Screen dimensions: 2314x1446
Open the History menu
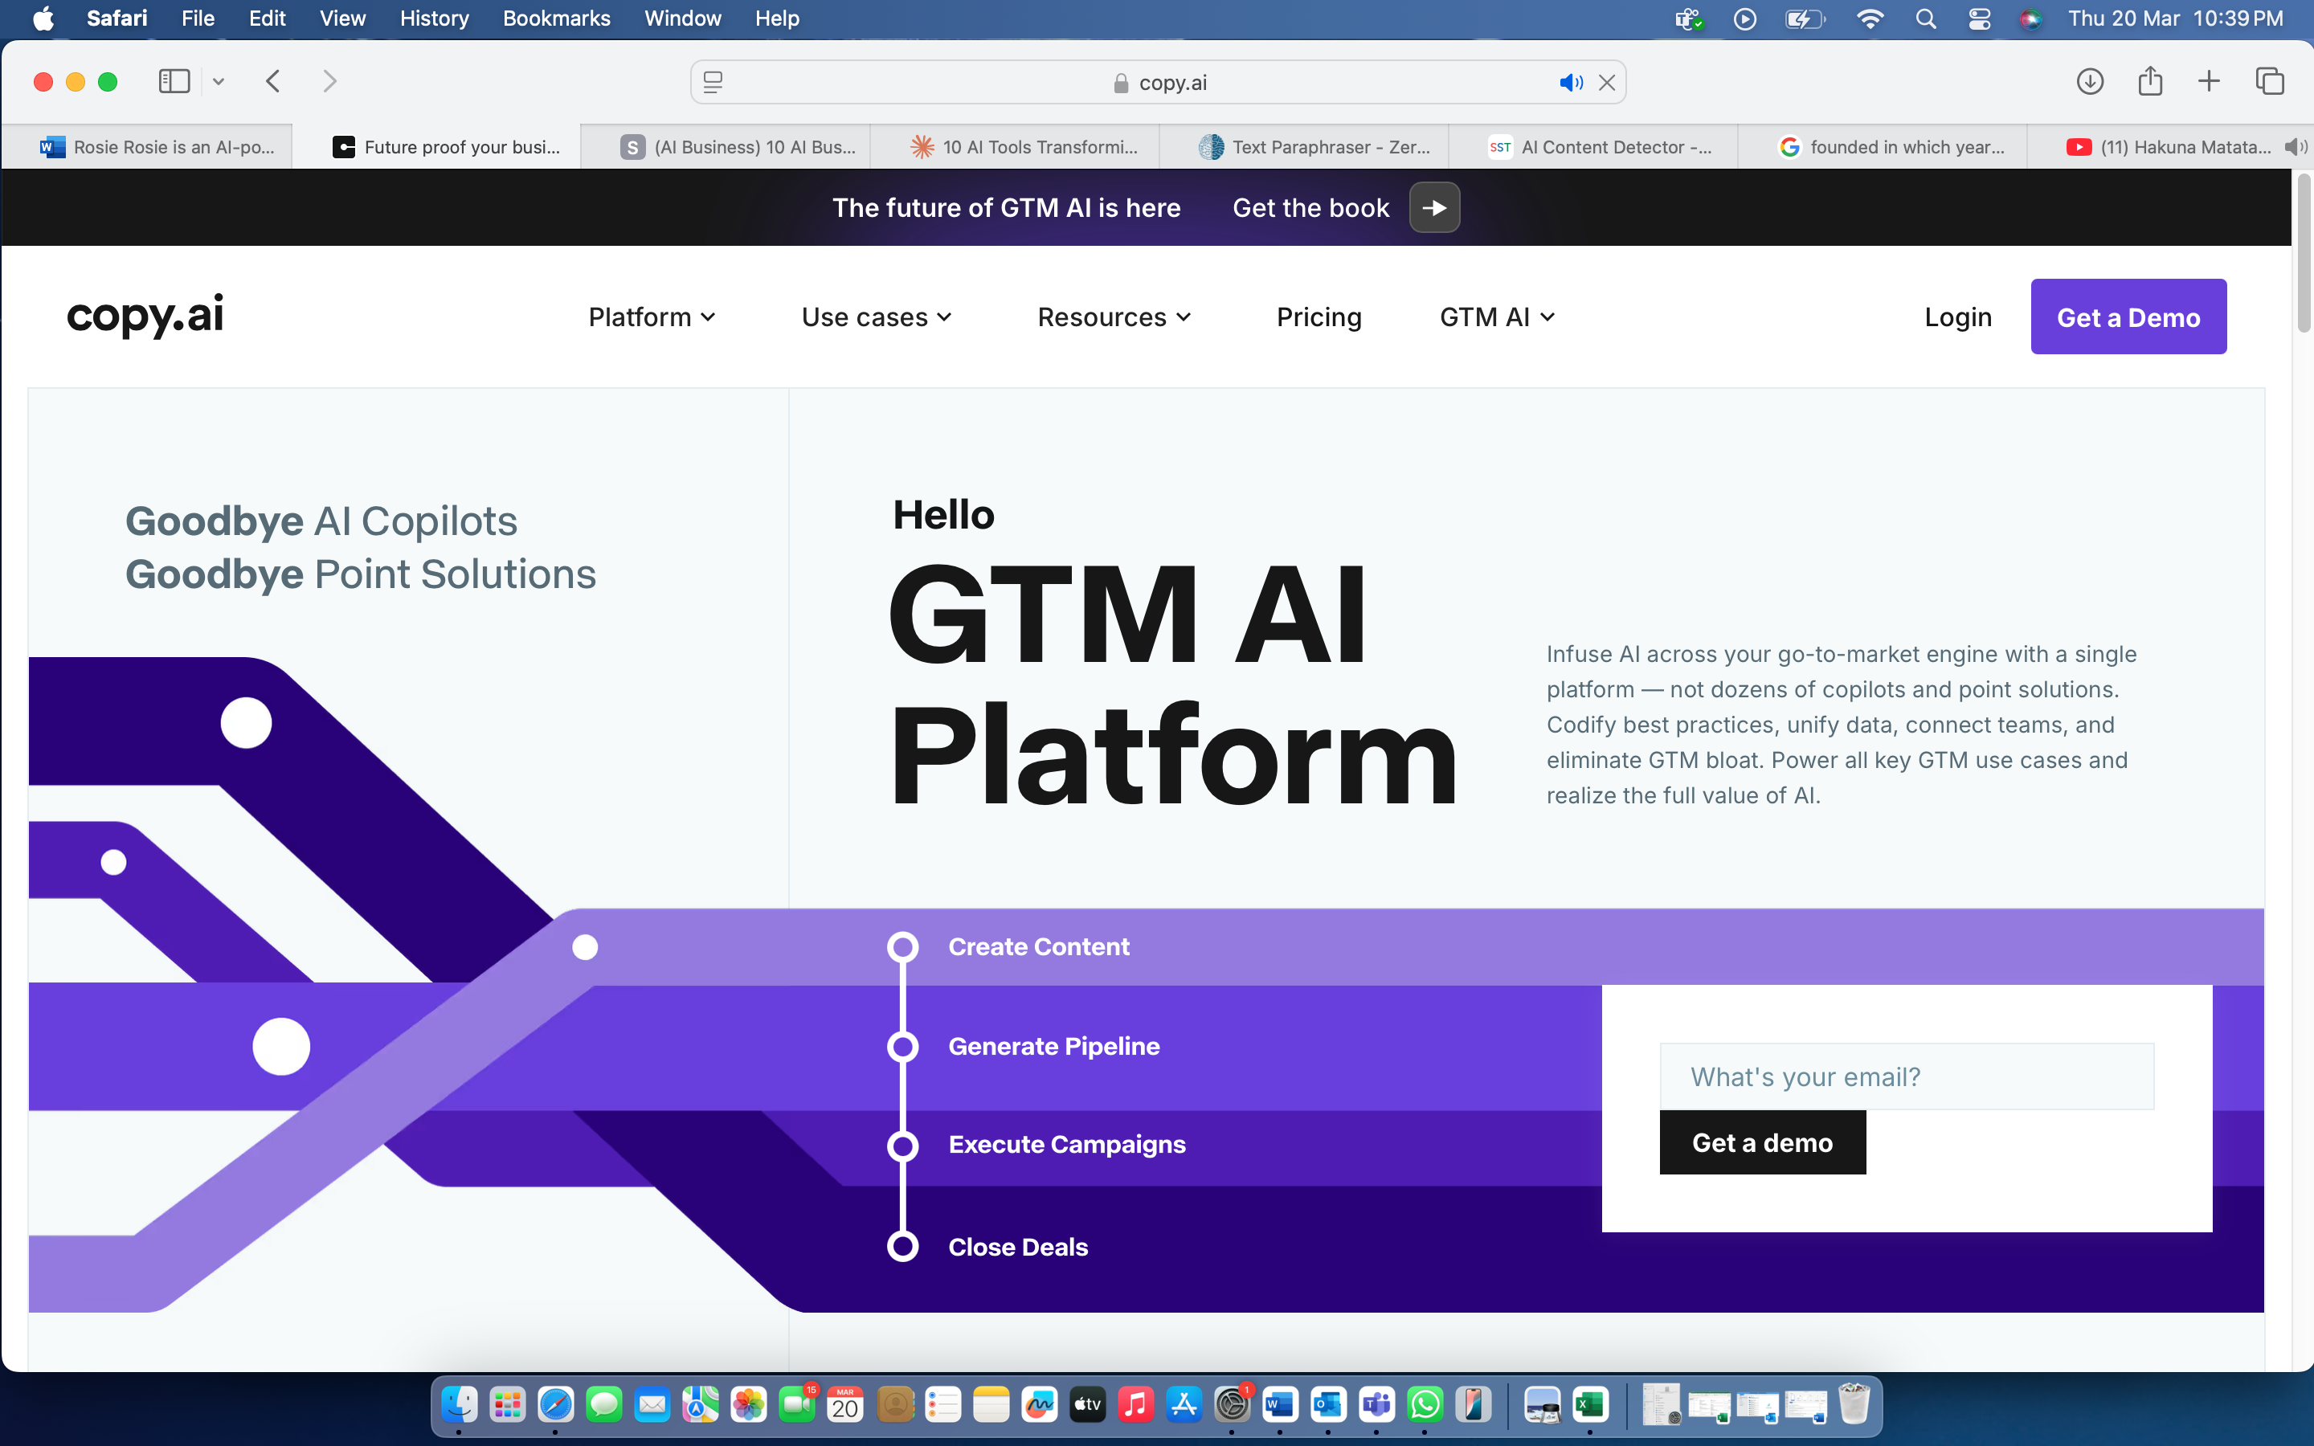pos(434,18)
